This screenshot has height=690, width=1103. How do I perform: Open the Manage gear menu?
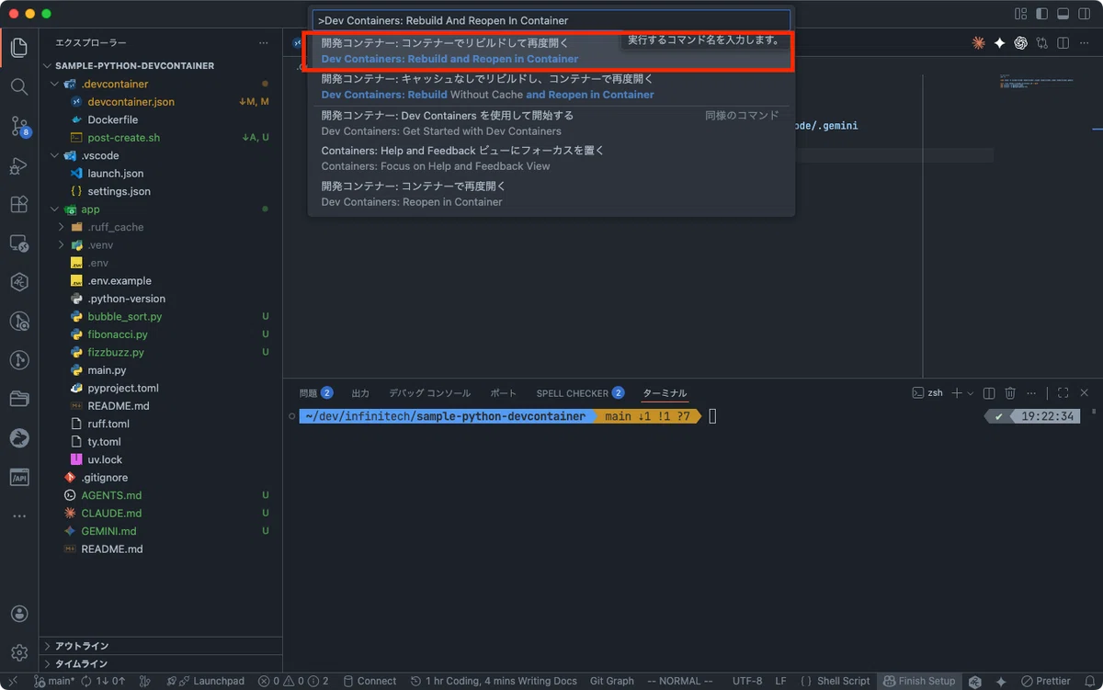(19, 653)
